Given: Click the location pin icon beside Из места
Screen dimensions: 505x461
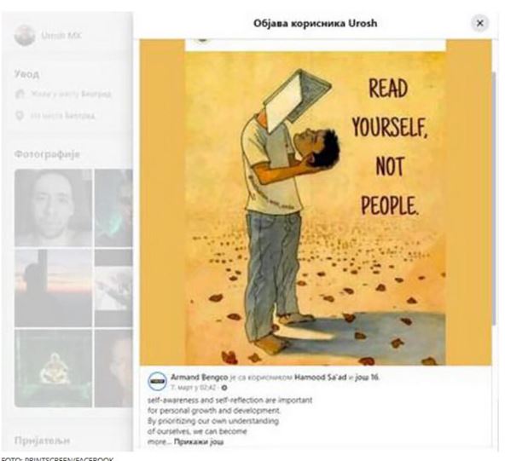Looking at the screenshot, I should (x=20, y=115).
